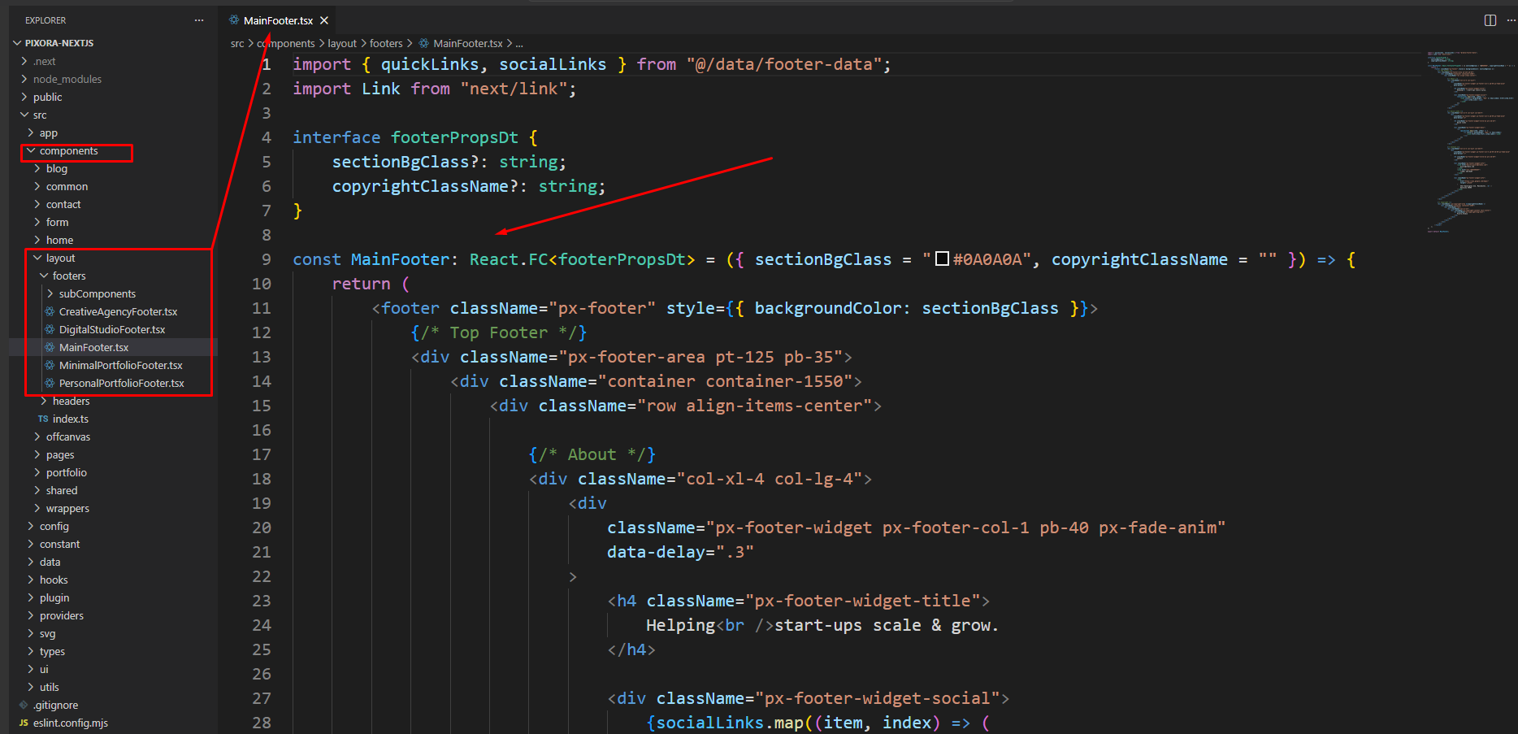Expand the ui folder
The height and width of the screenshot is (734, 1518).
click(31, 670)
